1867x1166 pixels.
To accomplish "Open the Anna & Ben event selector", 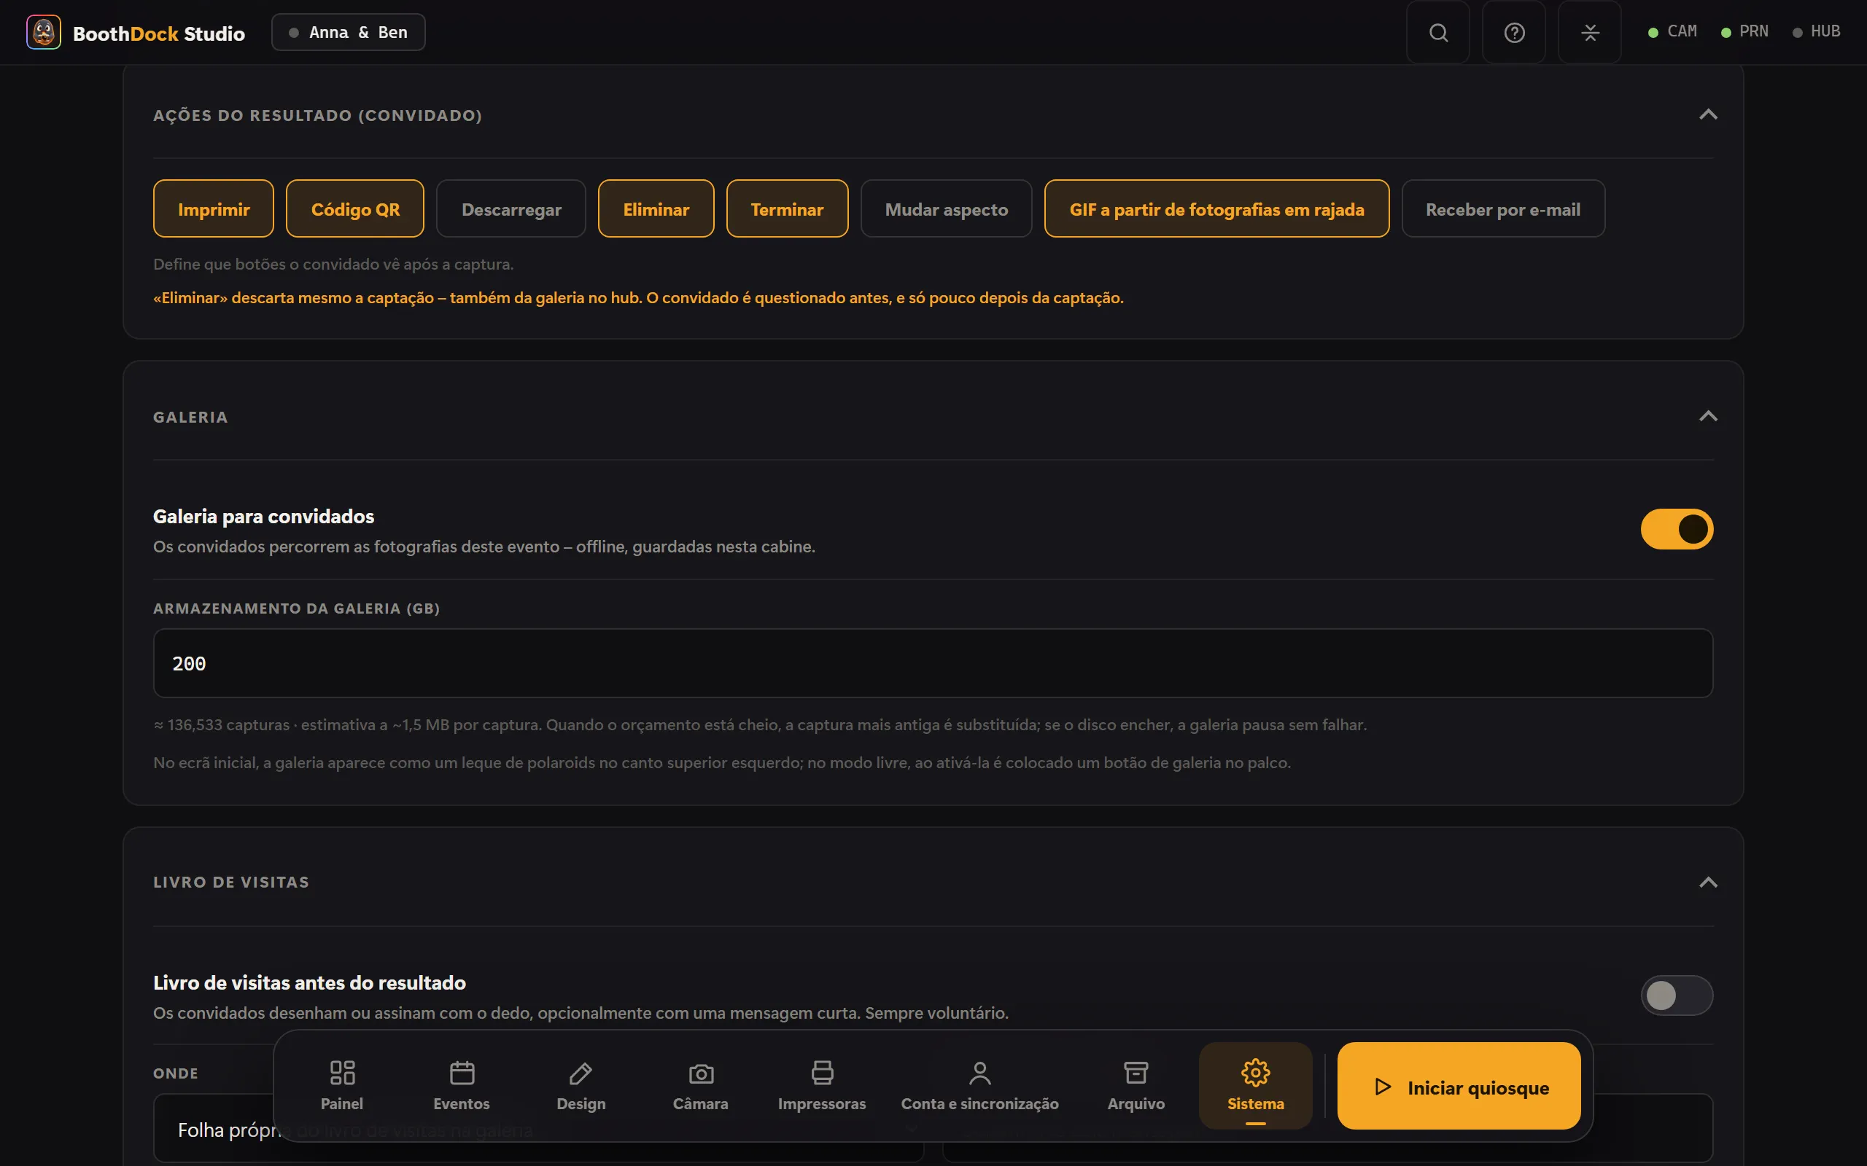I will pyautogui.click(x=348, y=32).
